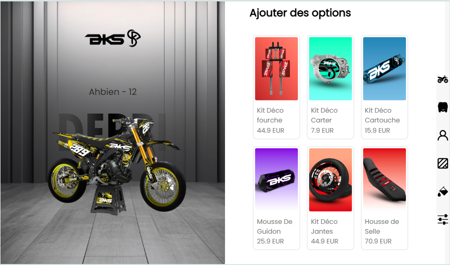The image size is (450, 265).
Task: Open the sliders options icon
Action: click(x=443, y=219)
